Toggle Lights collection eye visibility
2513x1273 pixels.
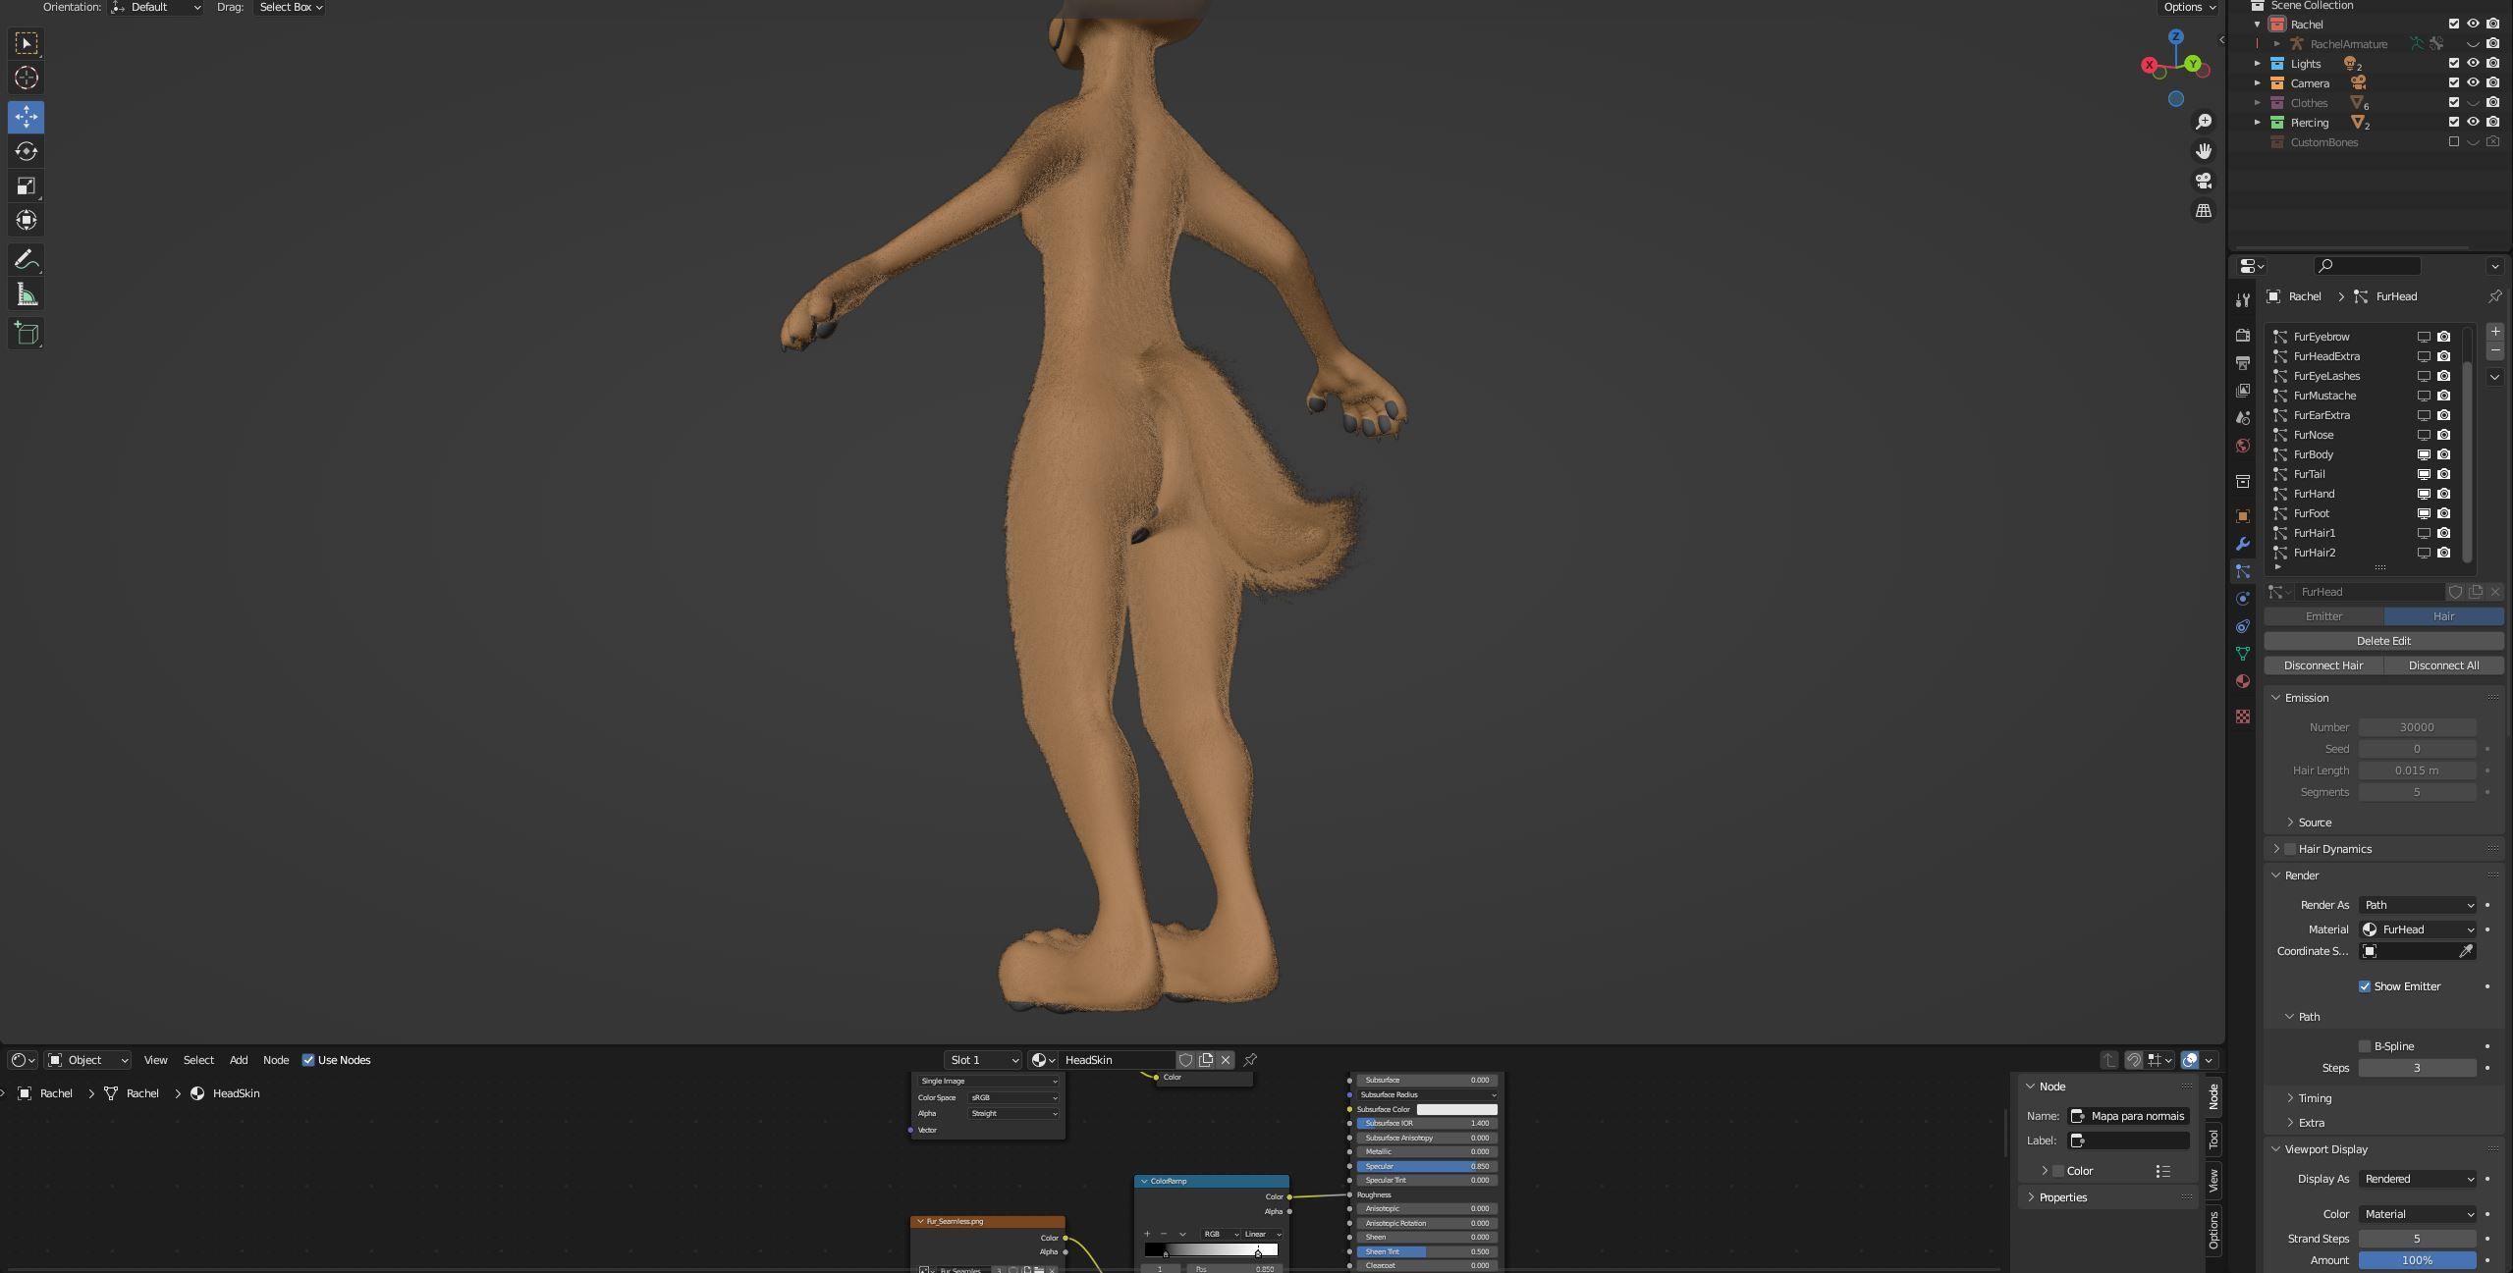2473,63
